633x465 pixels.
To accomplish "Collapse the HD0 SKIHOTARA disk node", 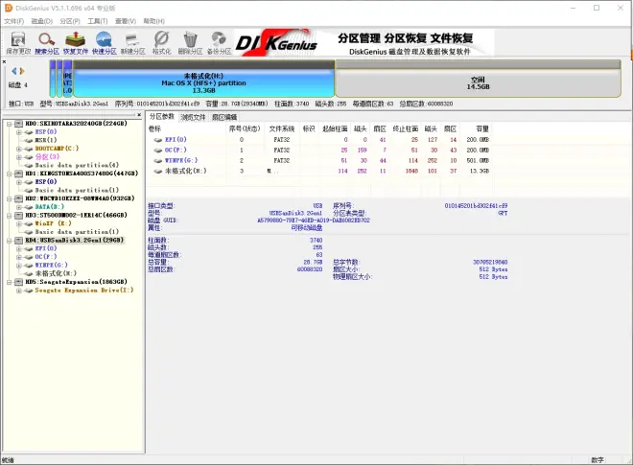I will coord(9,124).
